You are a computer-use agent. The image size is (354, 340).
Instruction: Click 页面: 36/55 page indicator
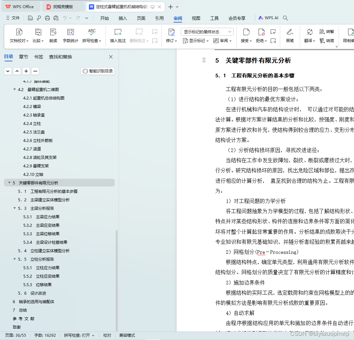16,335
